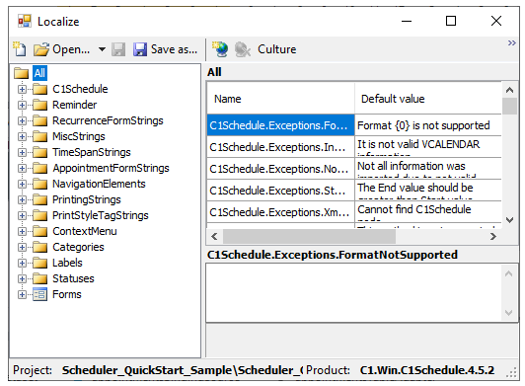The image size is (525, 386).
Task: Click the Save as floppy icon
Action: [140, 49]
